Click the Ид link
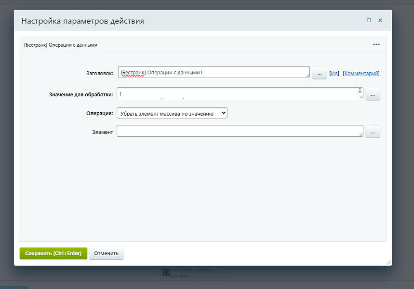 (334, 74)
